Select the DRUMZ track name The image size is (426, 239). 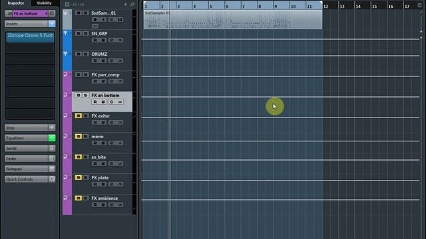[x=99, y=54]
